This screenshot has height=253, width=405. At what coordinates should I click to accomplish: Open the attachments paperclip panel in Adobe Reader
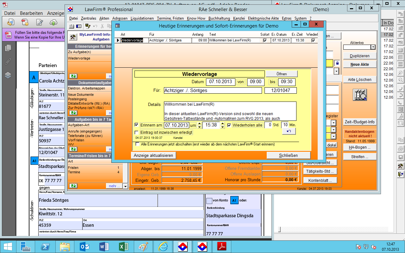coord(8,61)
